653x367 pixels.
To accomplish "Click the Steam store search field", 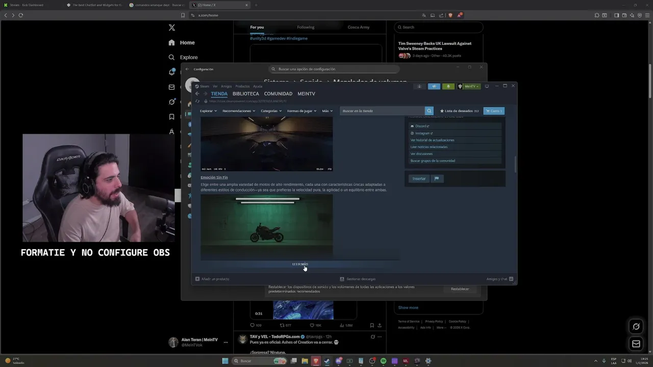I will [383, 111].
